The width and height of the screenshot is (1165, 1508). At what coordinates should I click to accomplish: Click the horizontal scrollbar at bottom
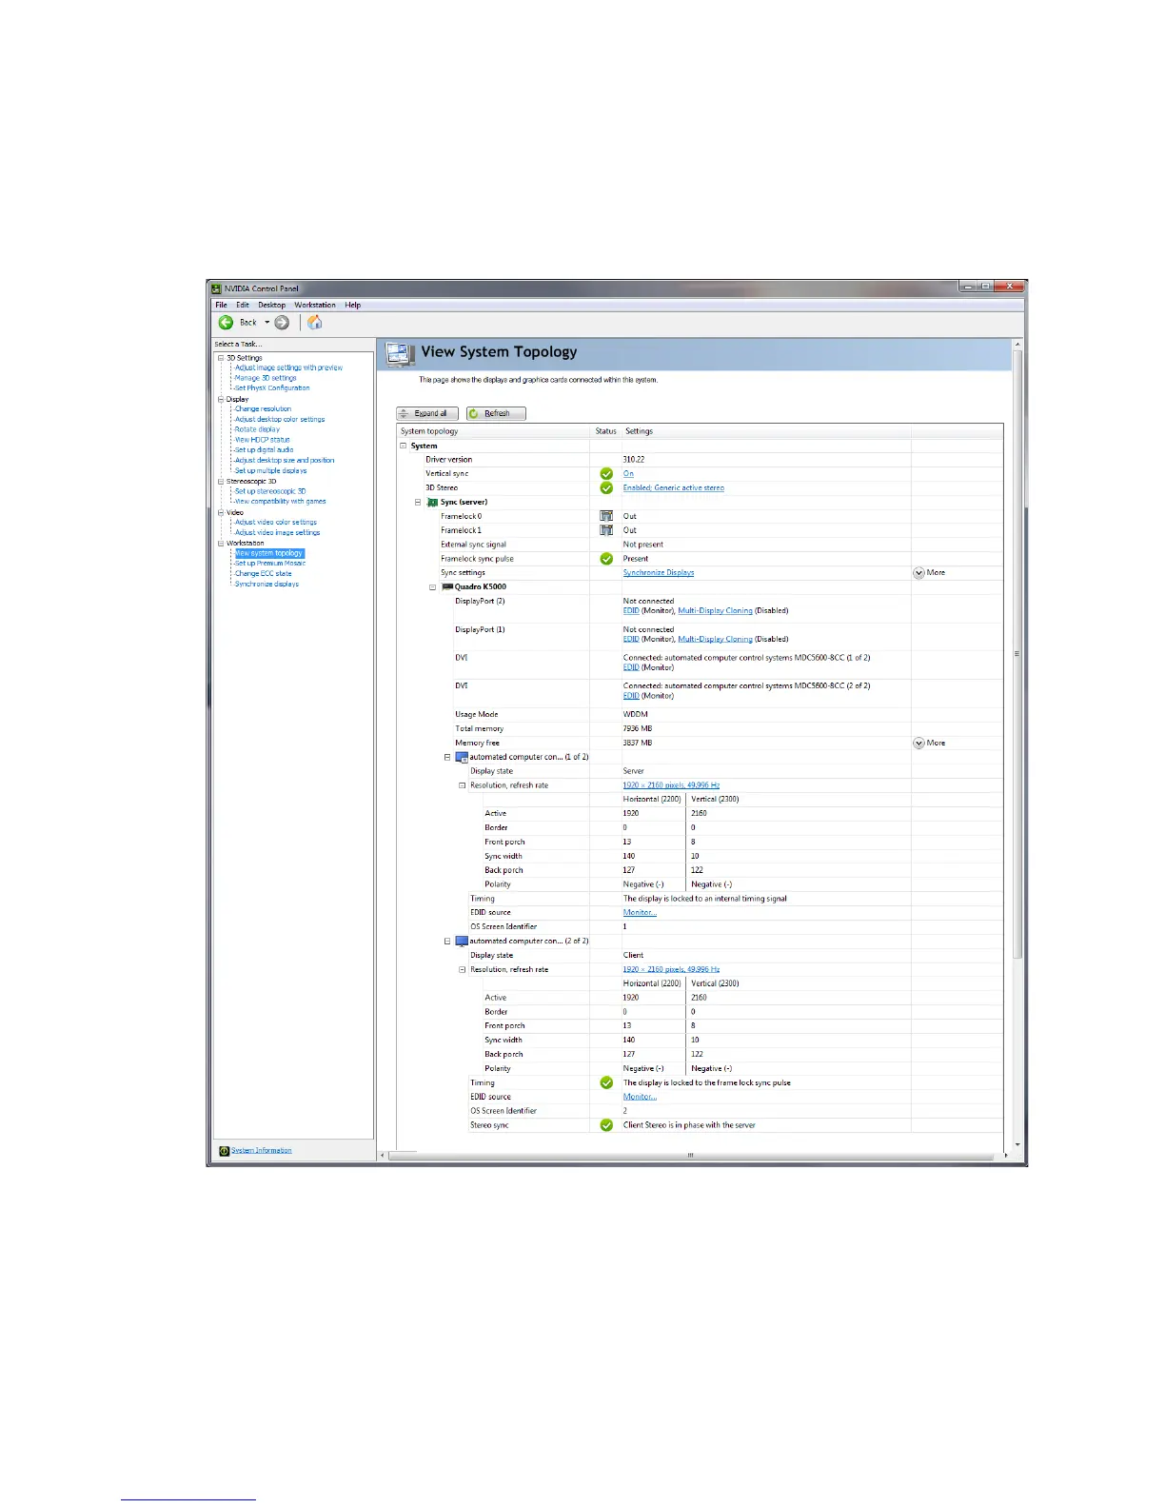(692, 1156)
